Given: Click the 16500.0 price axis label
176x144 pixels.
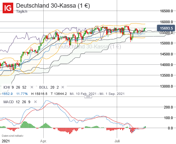Looking at the screenshot, I should pyautogui.click(x=166, y=11).
